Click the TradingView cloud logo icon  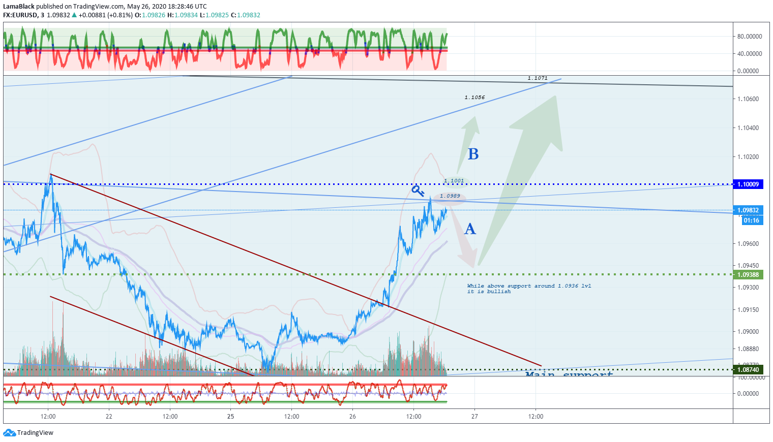(9, 433)
